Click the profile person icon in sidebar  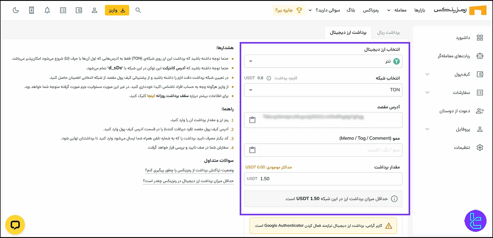pyautogui.click(x=480, y=129)
